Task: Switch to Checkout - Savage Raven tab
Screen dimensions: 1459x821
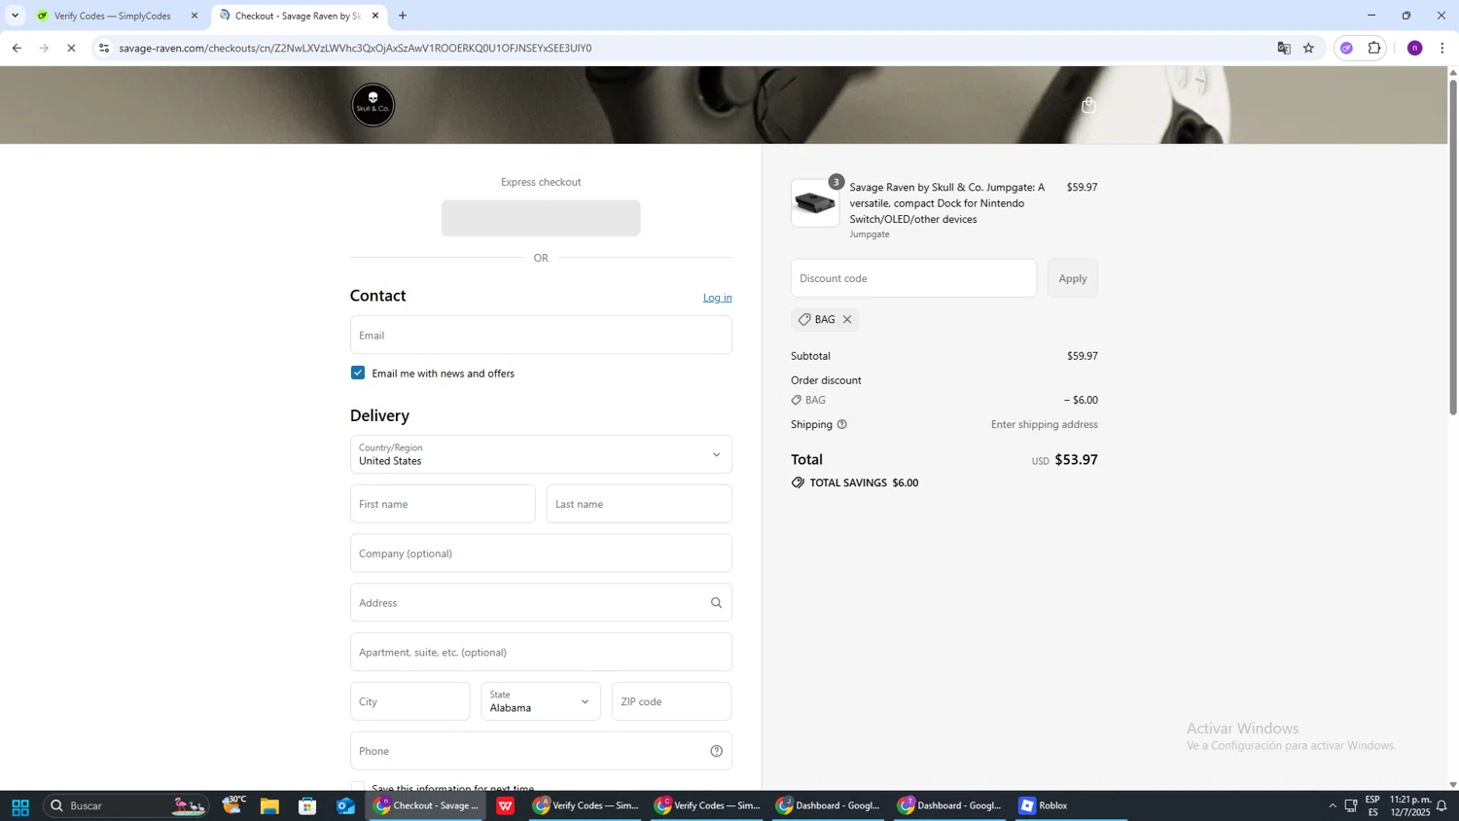Action: (x=297, y=16)
